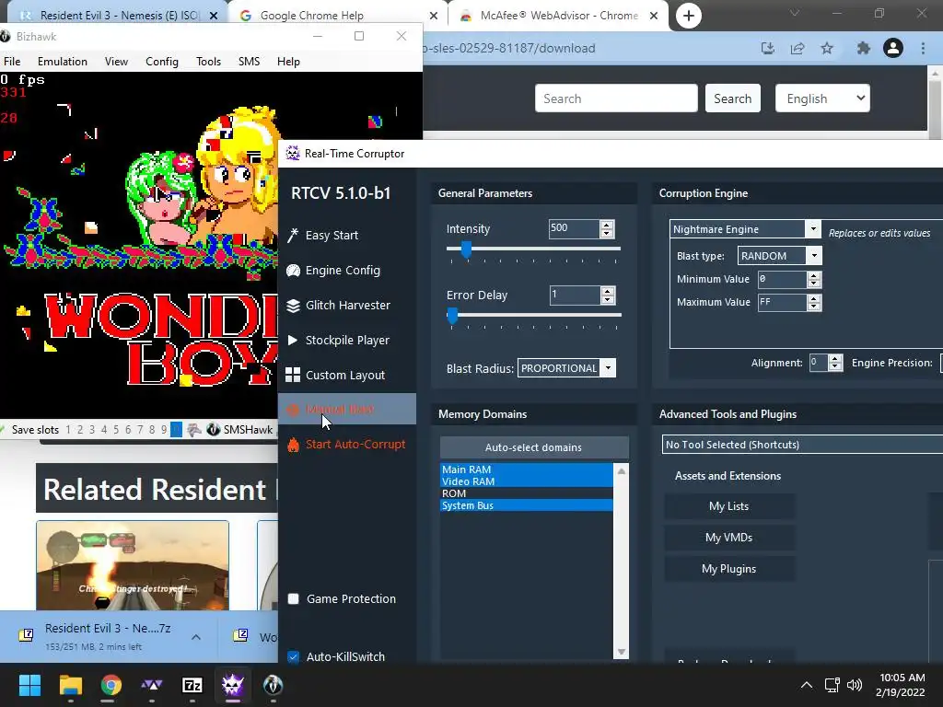Open BizHawk Tools menu

pos(208,62)
